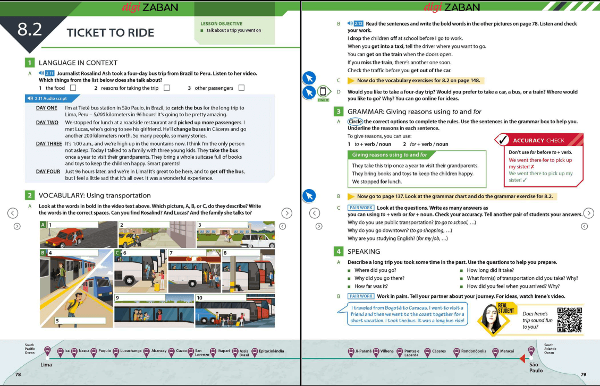This screenshot has width=600, height=386.
Task: Click the large right arrow on page 78
Action: coord(287,213)
